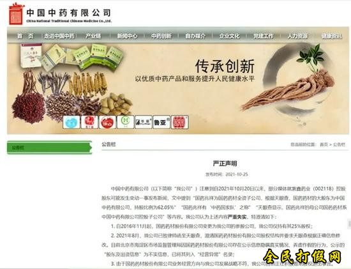Image resolution: width=351 pixels, height=269 pixels.
Task: Select 企业文化 in the navigation bar
Action: point(230,36)
